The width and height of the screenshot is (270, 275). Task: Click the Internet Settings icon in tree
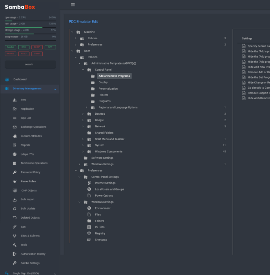(89, 183)
